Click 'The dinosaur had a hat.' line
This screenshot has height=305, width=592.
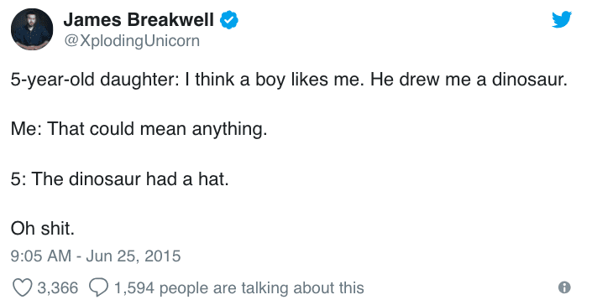coord(130,178)
